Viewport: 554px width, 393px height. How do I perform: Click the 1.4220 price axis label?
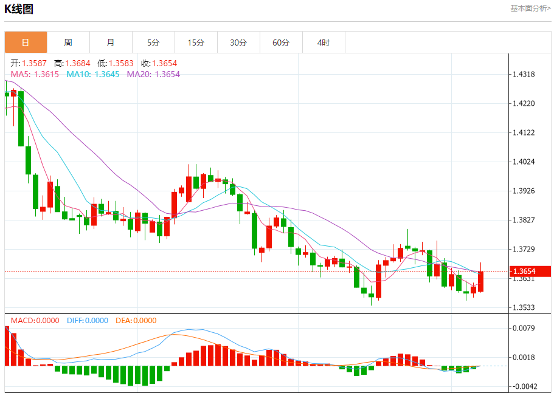point(524,103)
